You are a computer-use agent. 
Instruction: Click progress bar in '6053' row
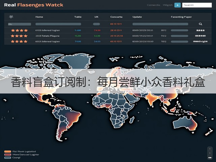click(180, 42)
